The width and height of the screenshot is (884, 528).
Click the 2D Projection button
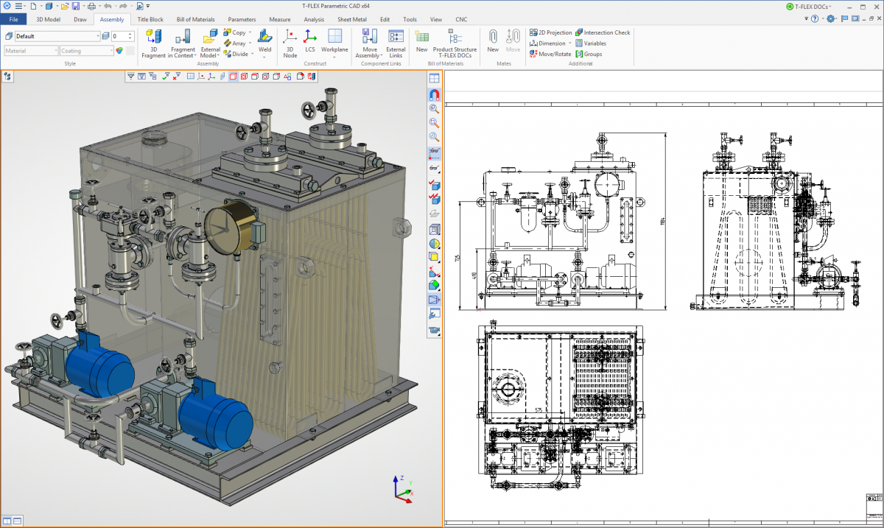(550, 32)
